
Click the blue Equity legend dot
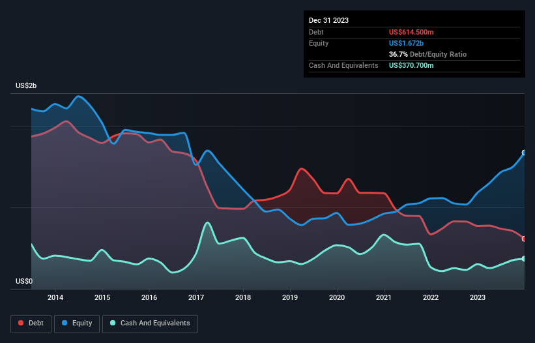[64, 323]
